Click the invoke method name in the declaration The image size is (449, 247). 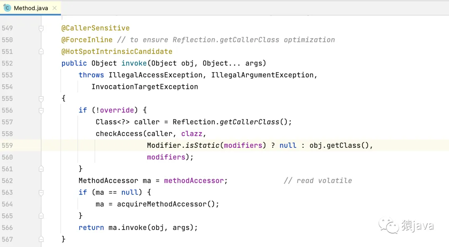134,64
